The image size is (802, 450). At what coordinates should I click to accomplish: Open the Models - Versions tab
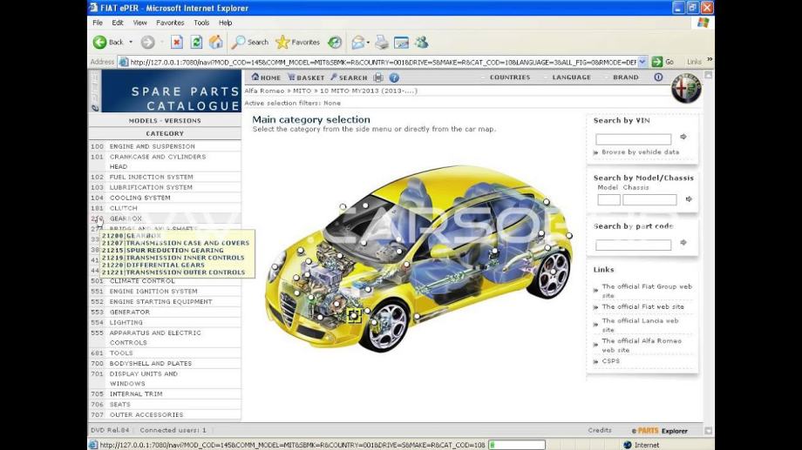(165, 121)
